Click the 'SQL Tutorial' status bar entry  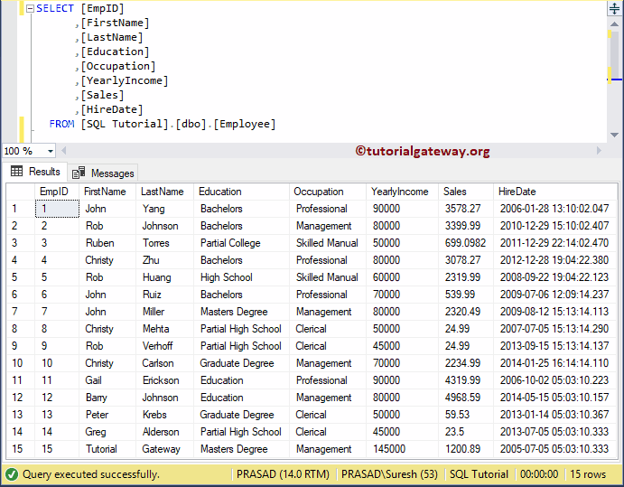(x=479, y=474)
